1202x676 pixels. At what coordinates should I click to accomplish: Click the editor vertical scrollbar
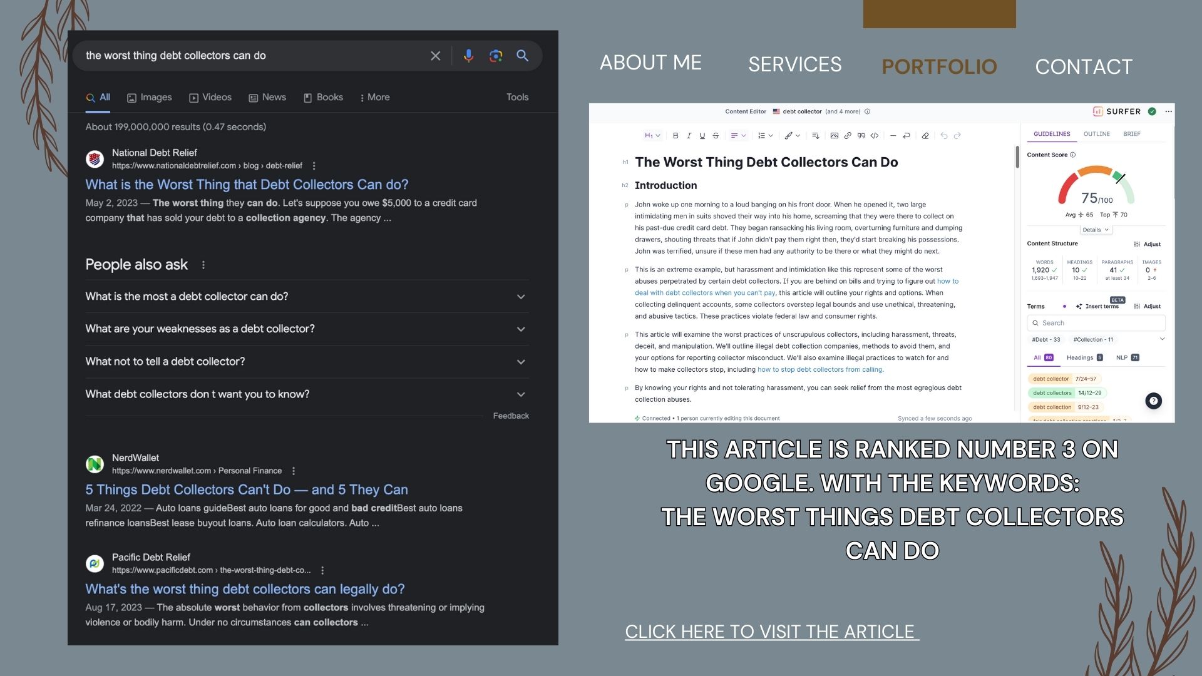(x=1017, y=158)
